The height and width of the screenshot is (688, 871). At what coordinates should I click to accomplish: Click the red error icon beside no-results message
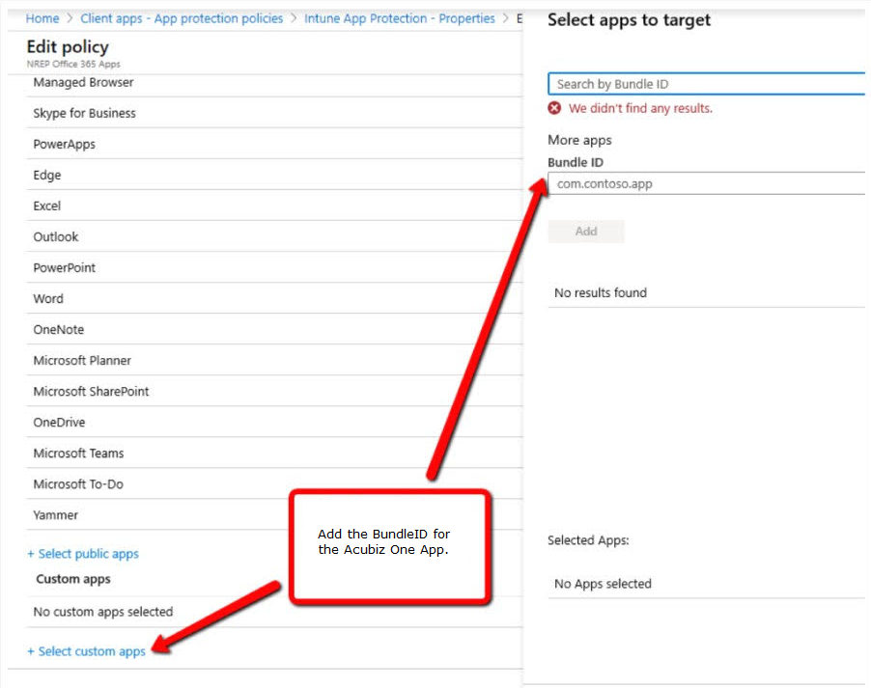554,108
